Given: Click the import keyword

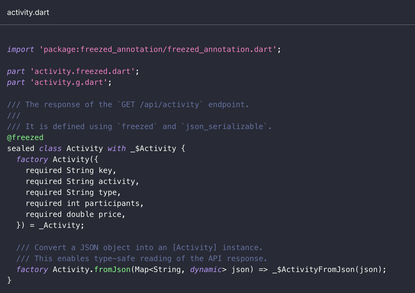Looking at the screenshot, I should [x=20, y=49].
